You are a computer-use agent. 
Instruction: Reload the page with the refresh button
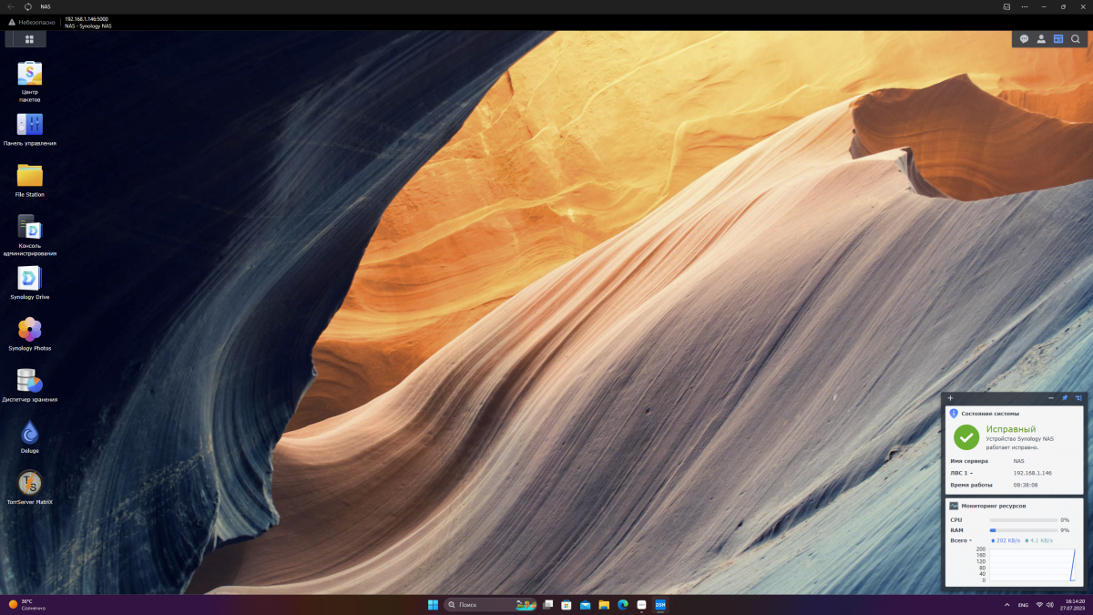pyautogui.click(x=28, y=6)
